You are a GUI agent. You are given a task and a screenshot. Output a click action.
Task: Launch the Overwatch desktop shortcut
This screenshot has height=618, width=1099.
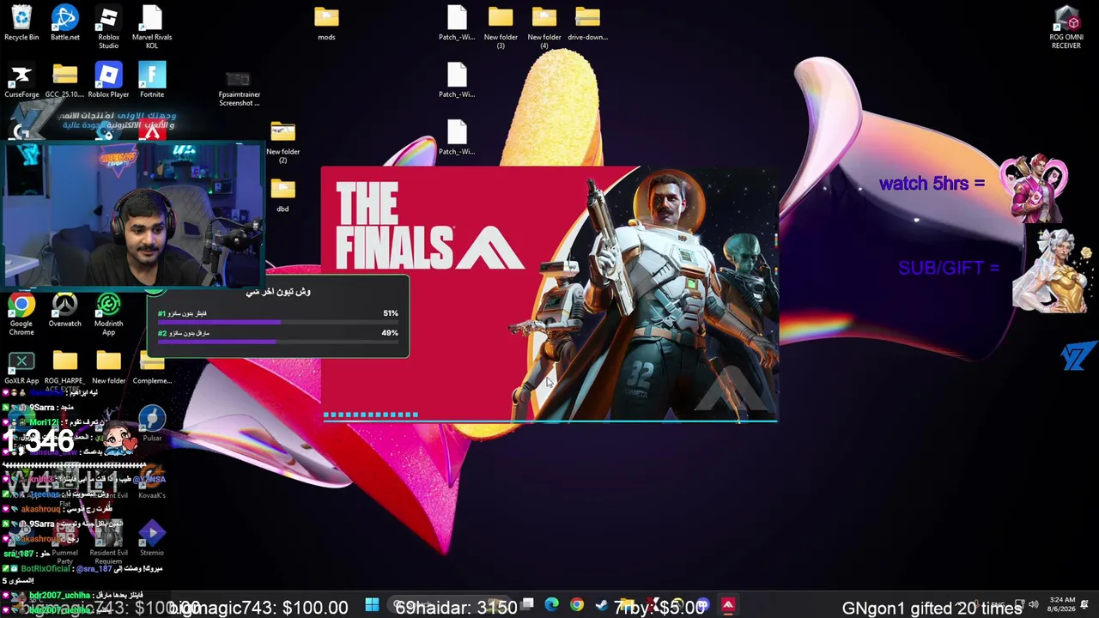pos(64,310)
